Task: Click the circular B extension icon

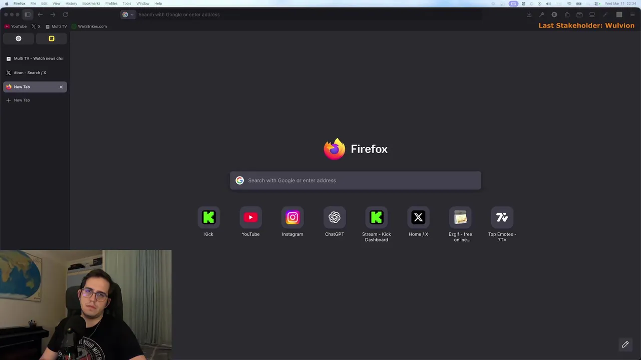Action: click(554, 14)
